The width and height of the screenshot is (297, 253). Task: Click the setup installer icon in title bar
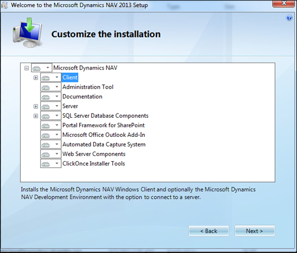[4, 5]
